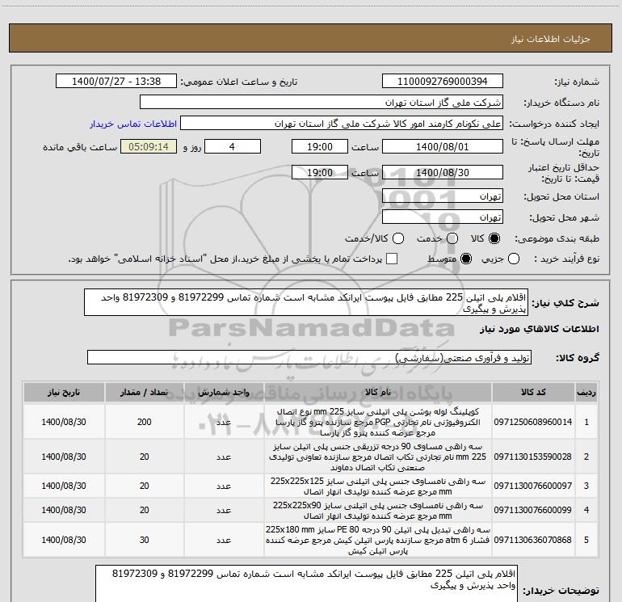
Task: Select the کالا radio button
Action: [494, 238]
